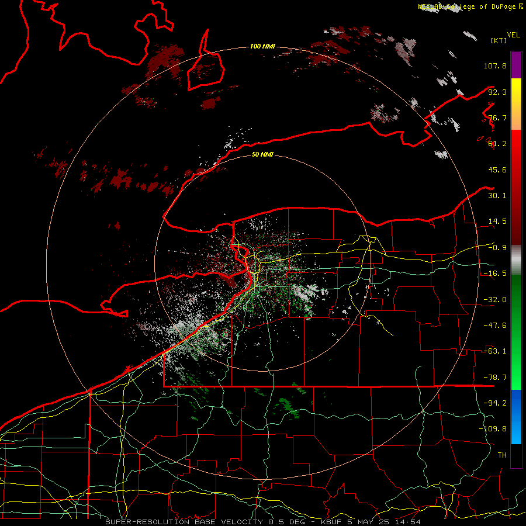Select the -32.0 legend value
This screenshot has width=526, height=526.
(x=495, y=300)
